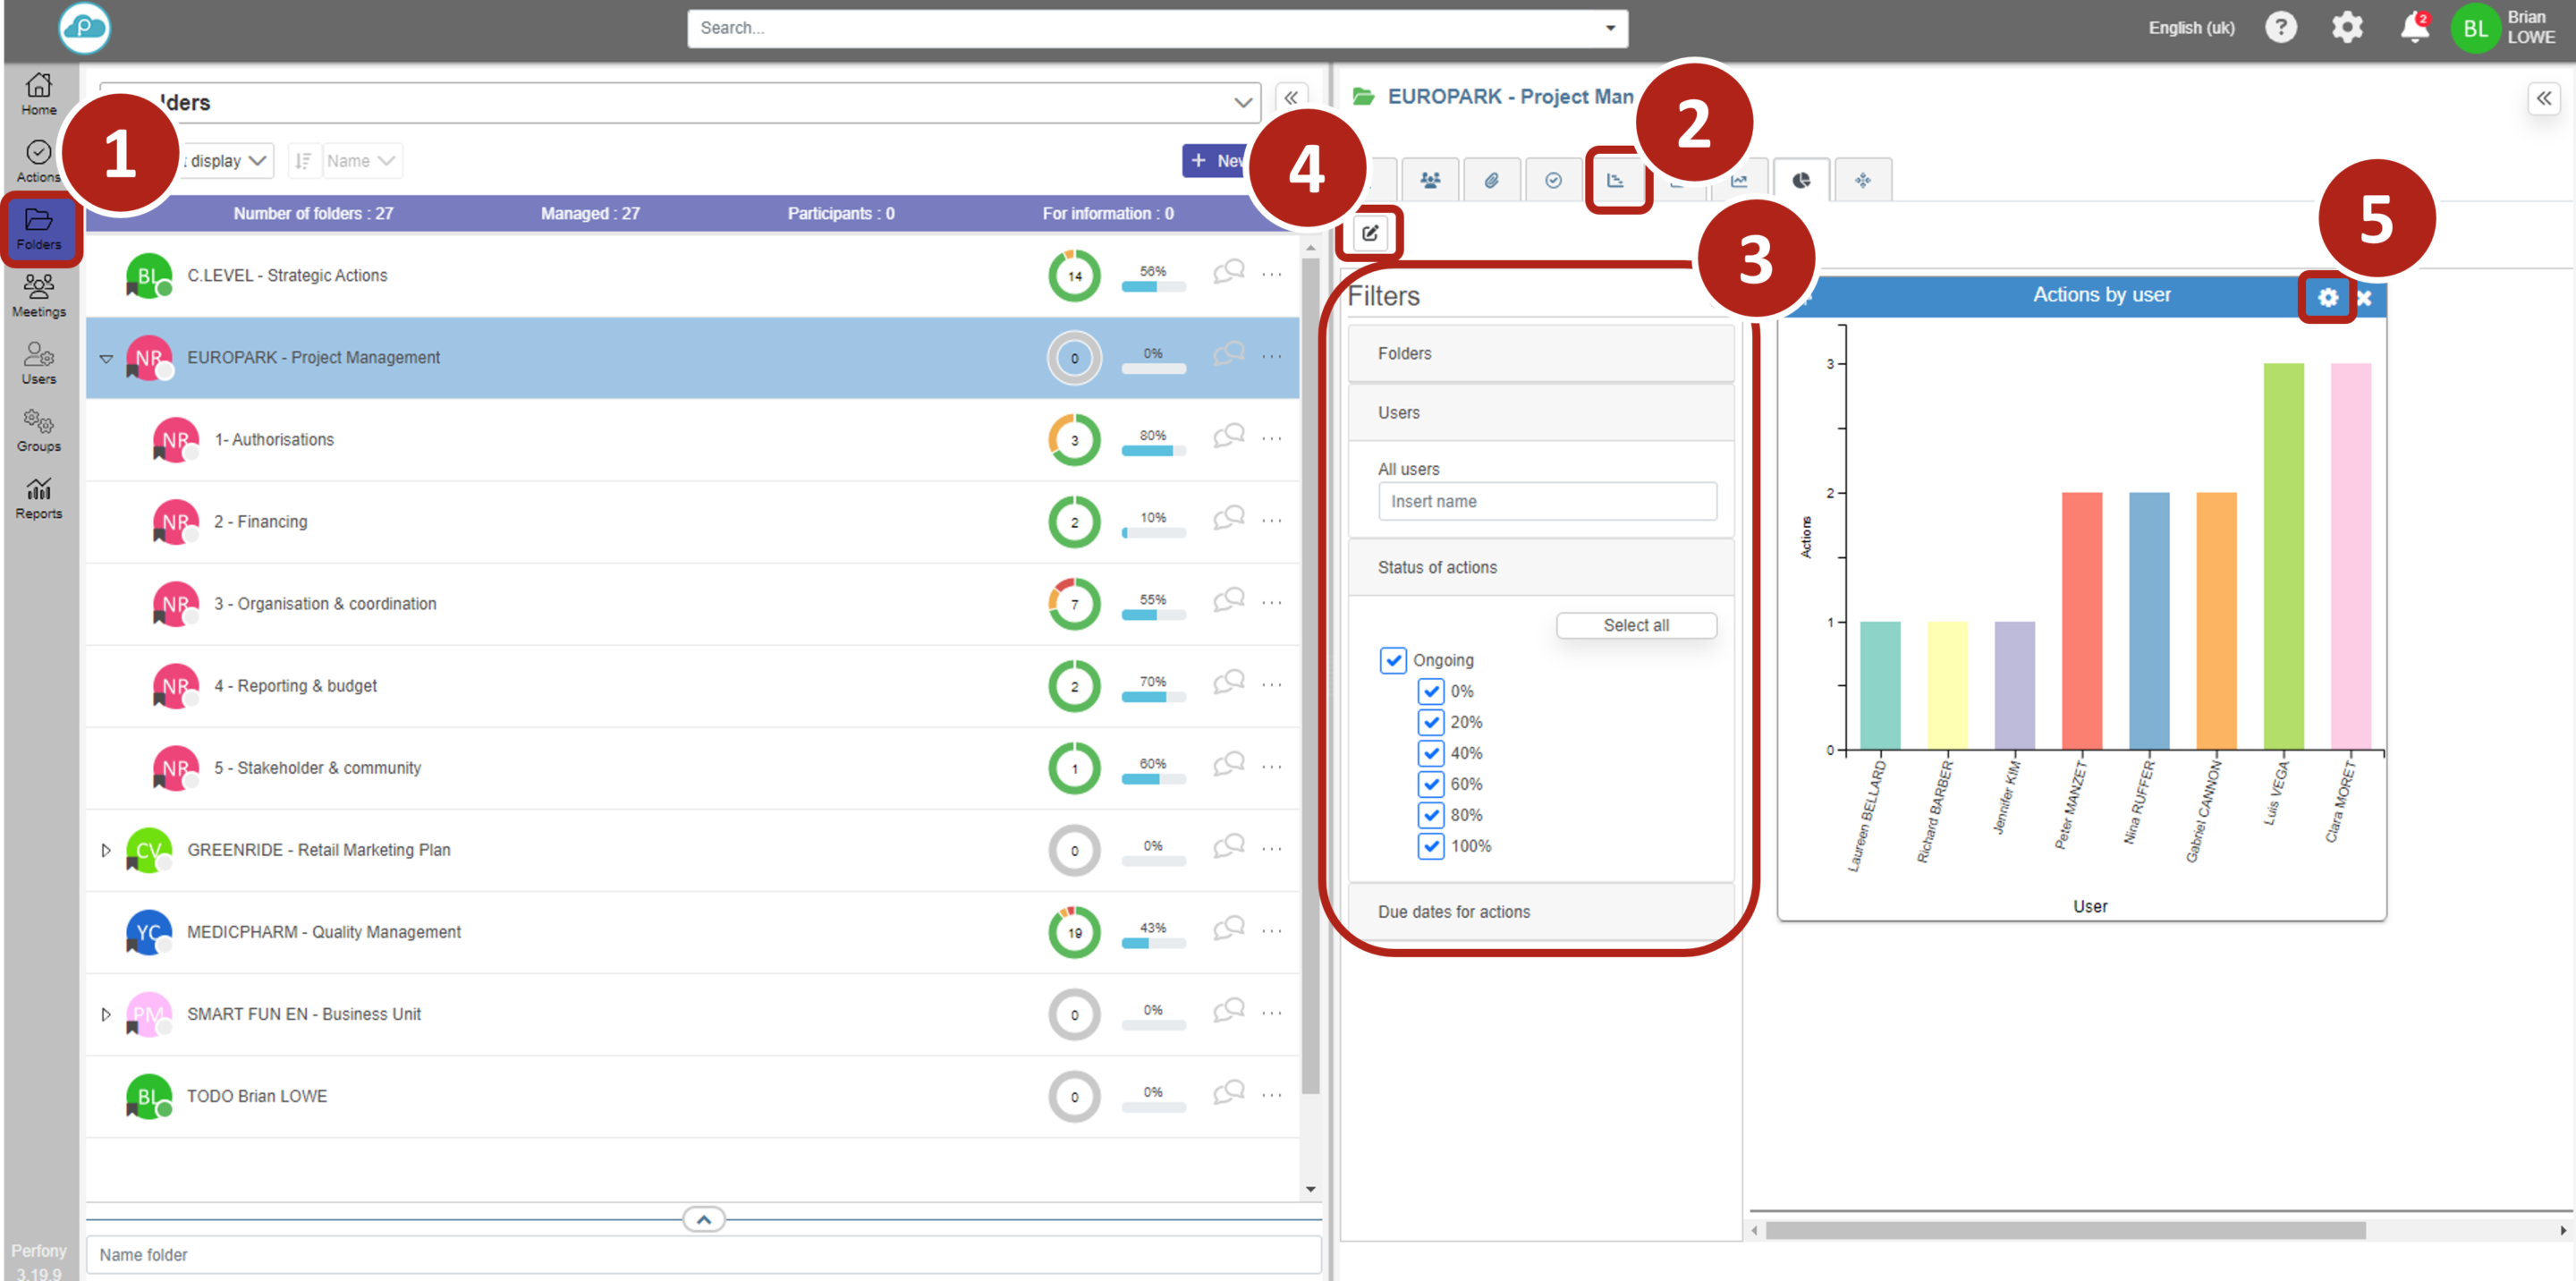Toggle the 100% status checkbox

1430,846
